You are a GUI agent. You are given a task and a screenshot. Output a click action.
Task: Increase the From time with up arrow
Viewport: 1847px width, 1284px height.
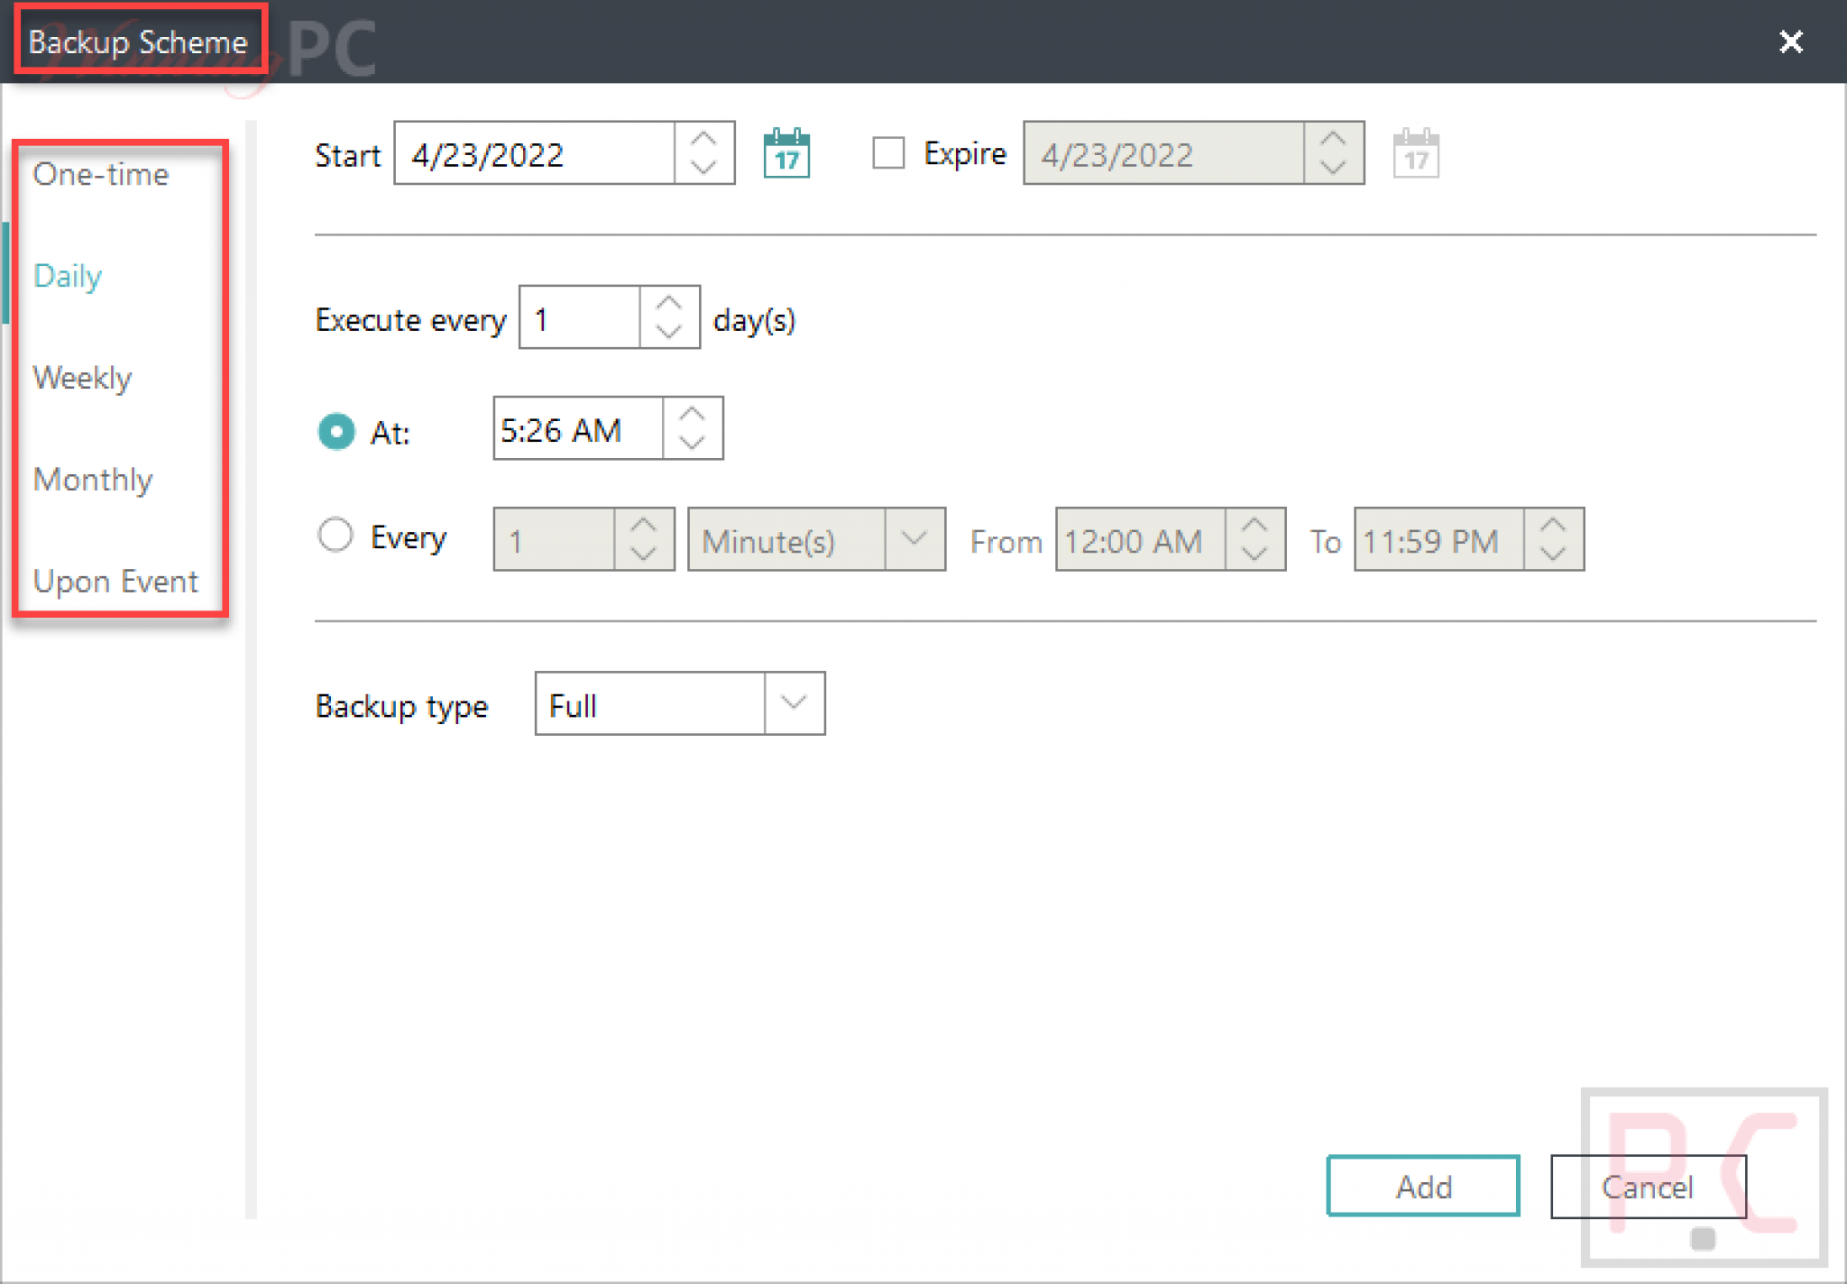coord(1254,525)
